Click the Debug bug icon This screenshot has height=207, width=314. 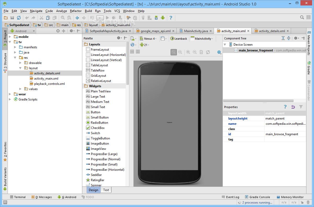(x=114, y=18)
